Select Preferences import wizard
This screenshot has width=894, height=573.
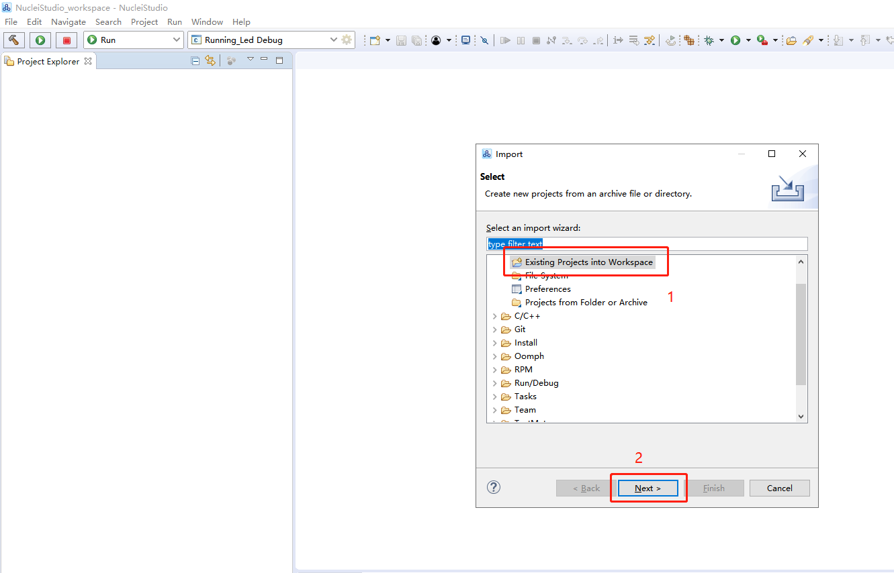pyautogui.click(x=541, y=289)
